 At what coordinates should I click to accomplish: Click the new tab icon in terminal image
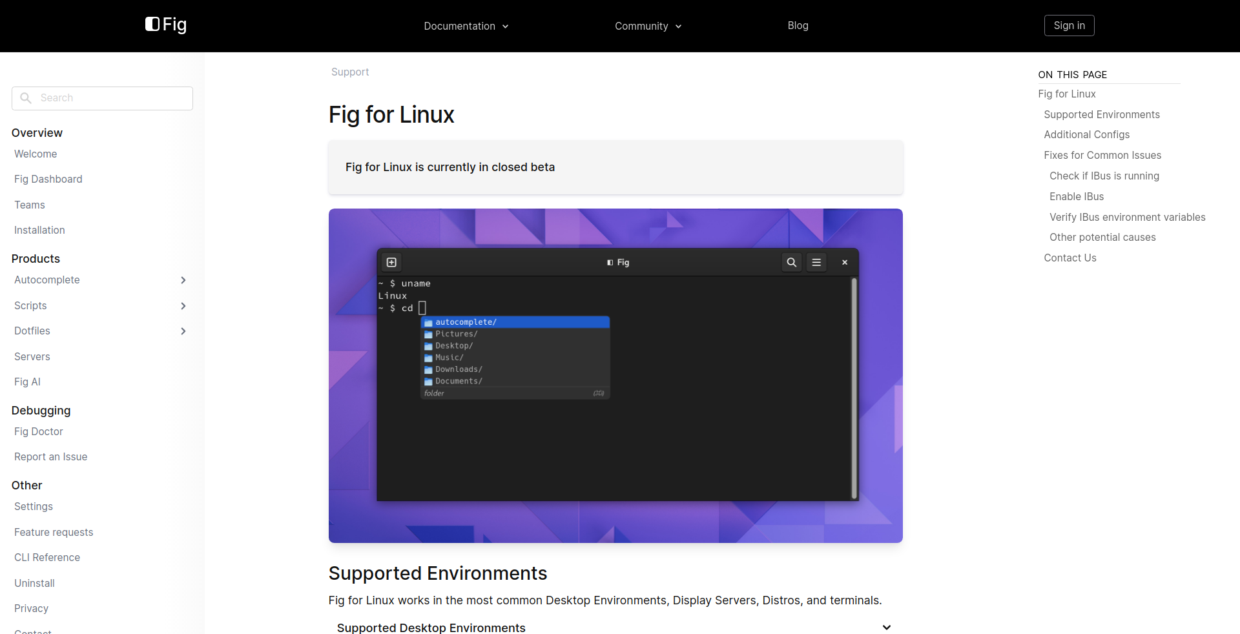391,262
